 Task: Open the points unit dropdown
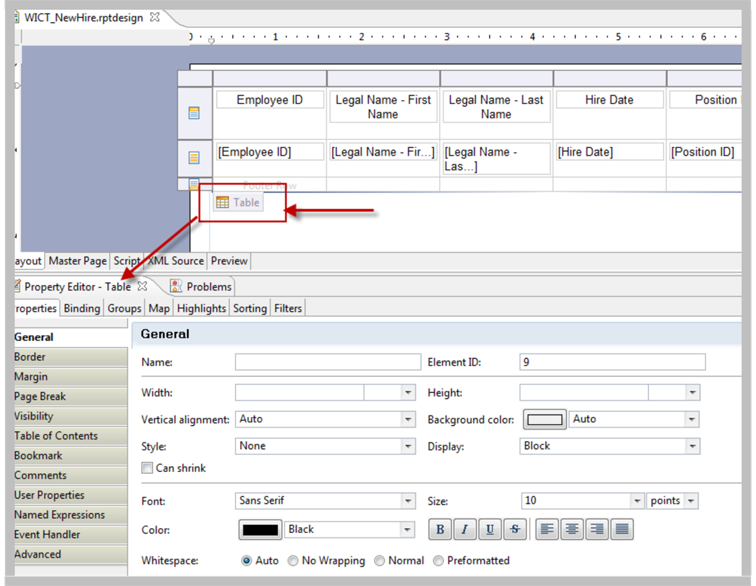(x=691, y=501)
